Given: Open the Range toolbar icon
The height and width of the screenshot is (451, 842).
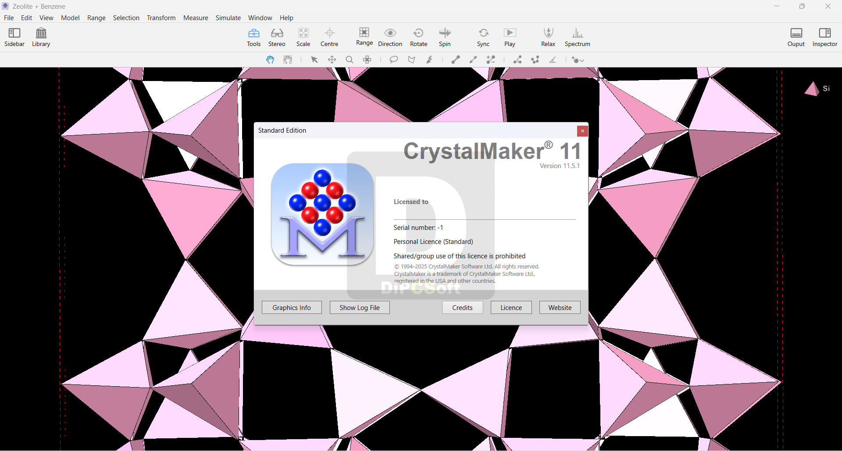Looking at the screenshot, I should pyautogui.click(x=364, y=36).
